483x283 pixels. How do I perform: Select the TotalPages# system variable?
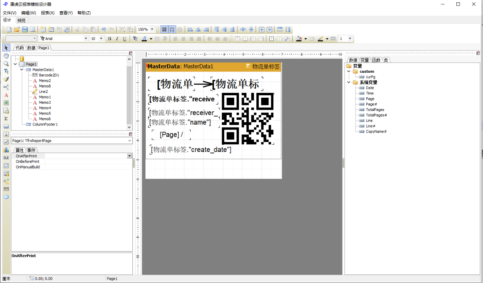coord(376,115)
